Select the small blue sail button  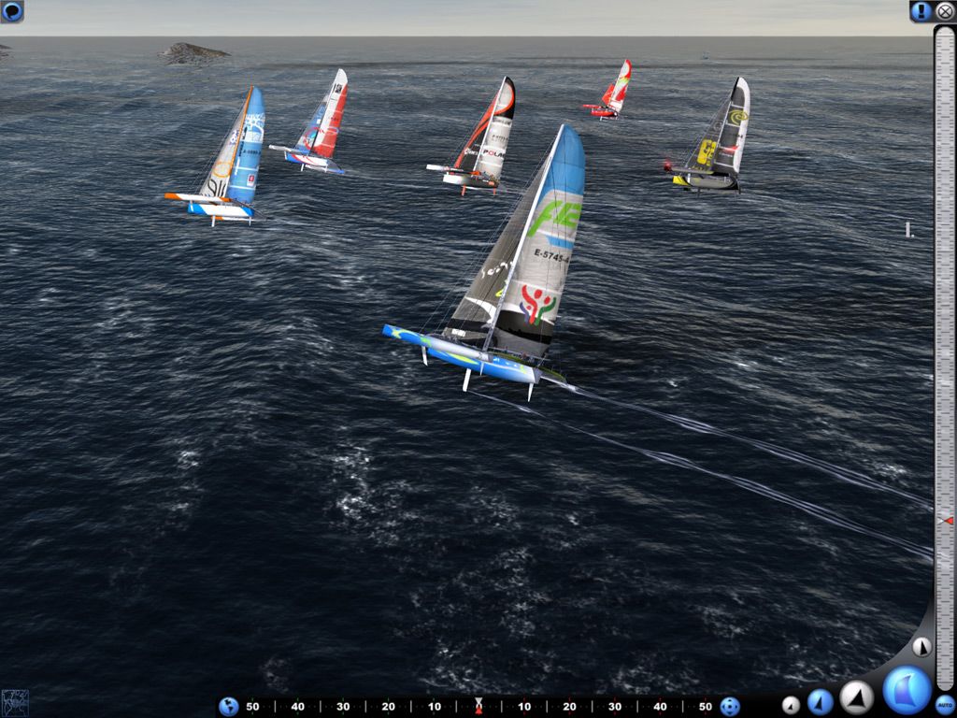[821, 702]
